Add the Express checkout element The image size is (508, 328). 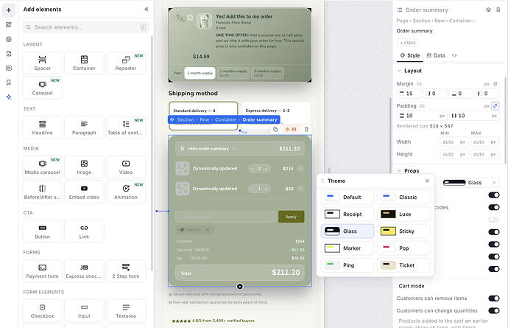(84, 271)
